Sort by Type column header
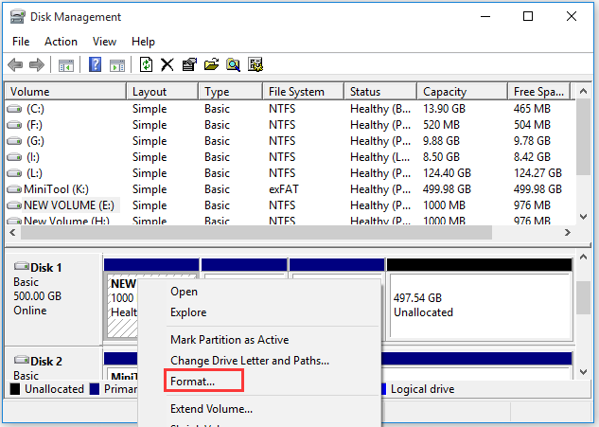599x427 pixels. click(x=231, y=92)
